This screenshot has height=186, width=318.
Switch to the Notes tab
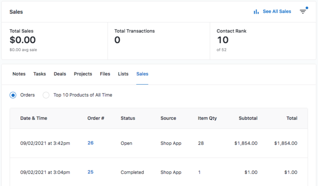pyautogui.click(x=19, y=74)
